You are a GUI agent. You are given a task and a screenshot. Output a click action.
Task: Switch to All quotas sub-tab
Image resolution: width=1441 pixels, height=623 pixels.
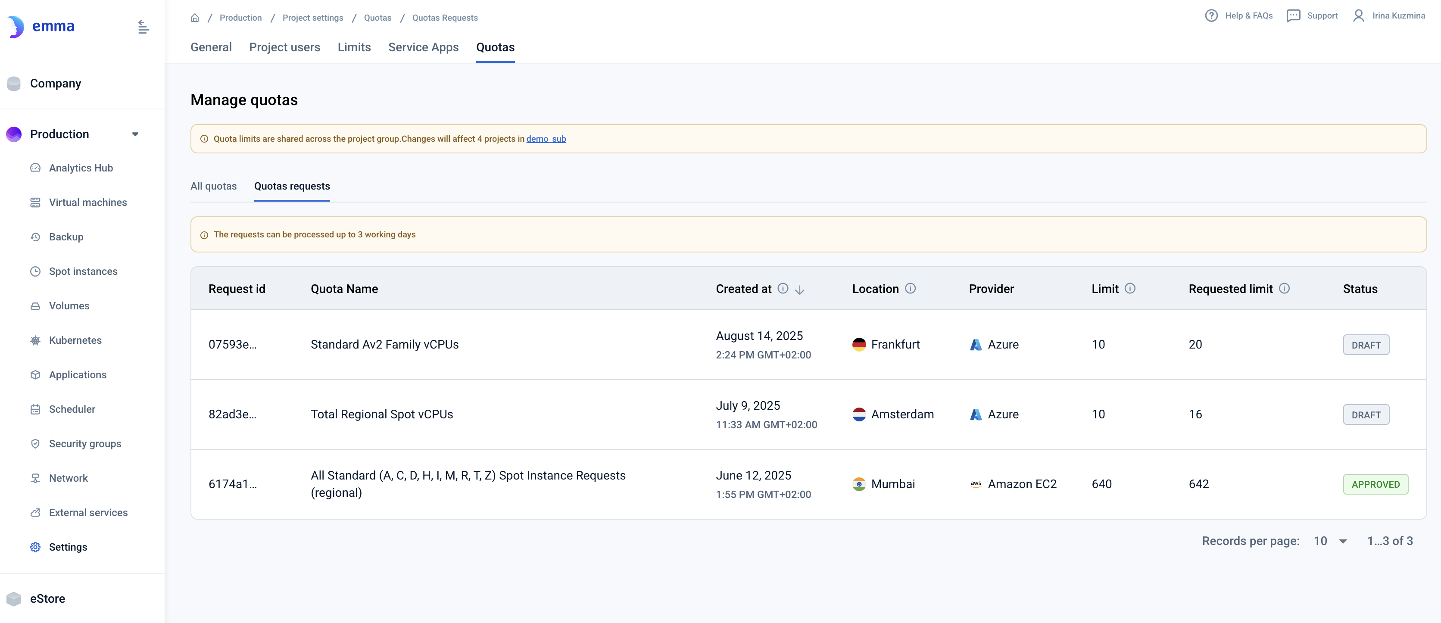[213, 186]
